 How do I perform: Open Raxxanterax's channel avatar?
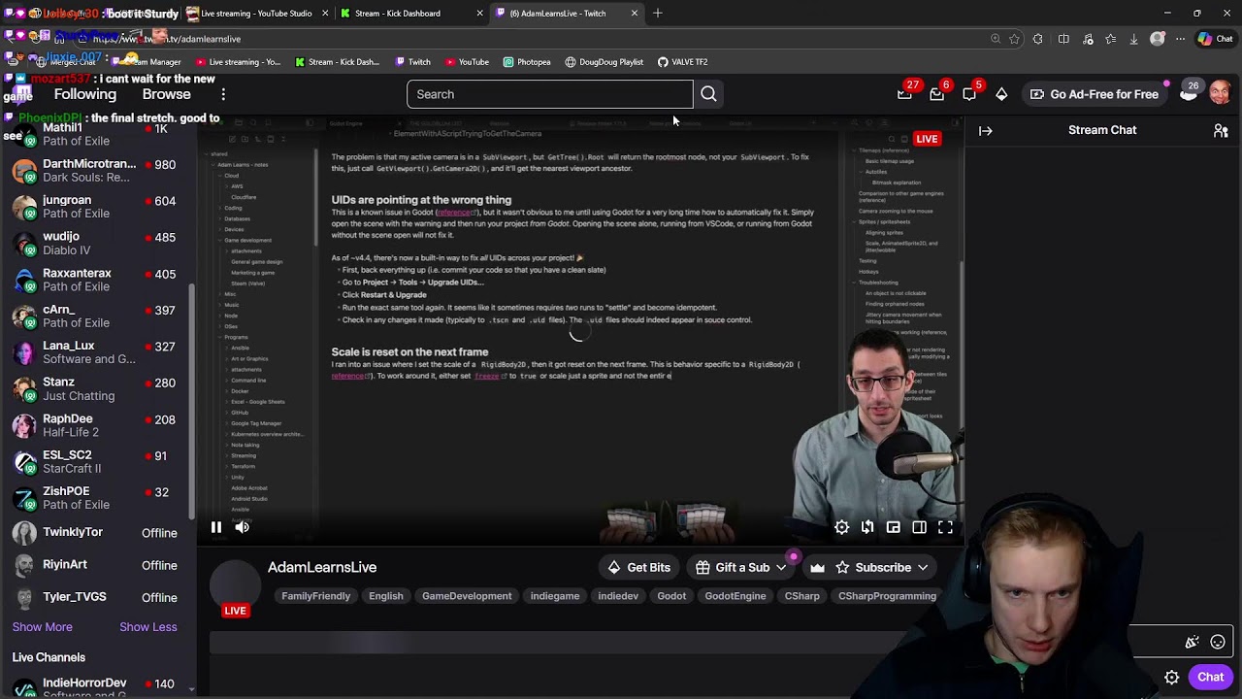pos(25,280)
